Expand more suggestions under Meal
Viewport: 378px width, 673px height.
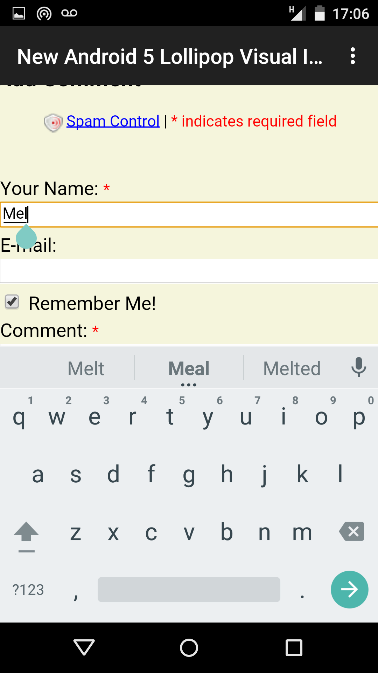pos(189,385)
